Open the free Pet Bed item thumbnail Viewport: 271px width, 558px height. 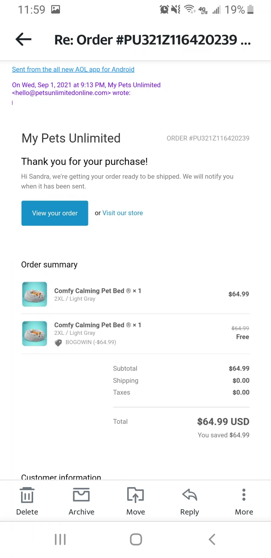point(35,333)
